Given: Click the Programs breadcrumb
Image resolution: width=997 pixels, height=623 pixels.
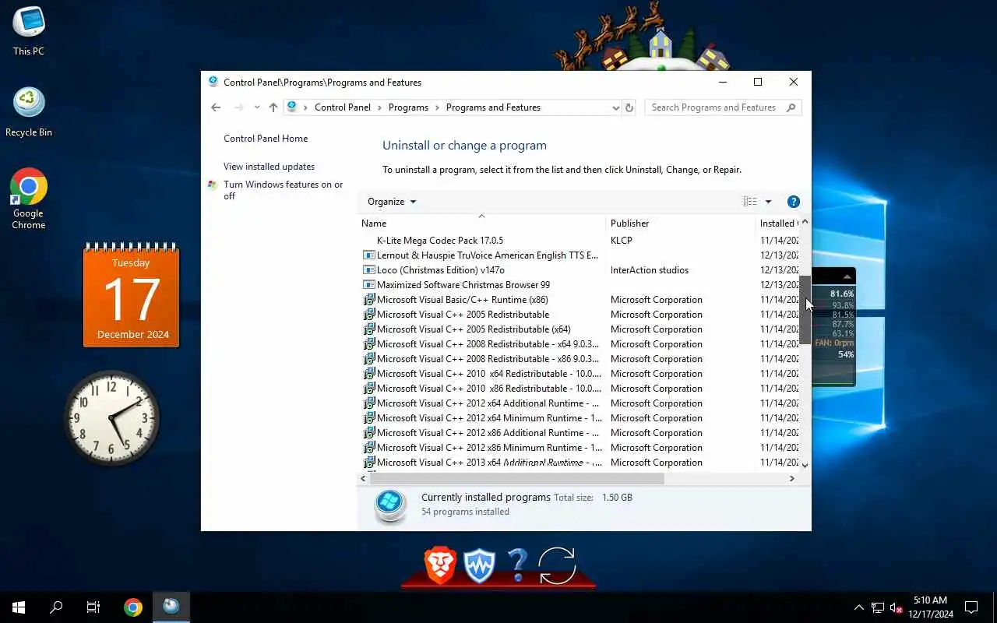Looking at the screenshot, I should pos(408,107).
